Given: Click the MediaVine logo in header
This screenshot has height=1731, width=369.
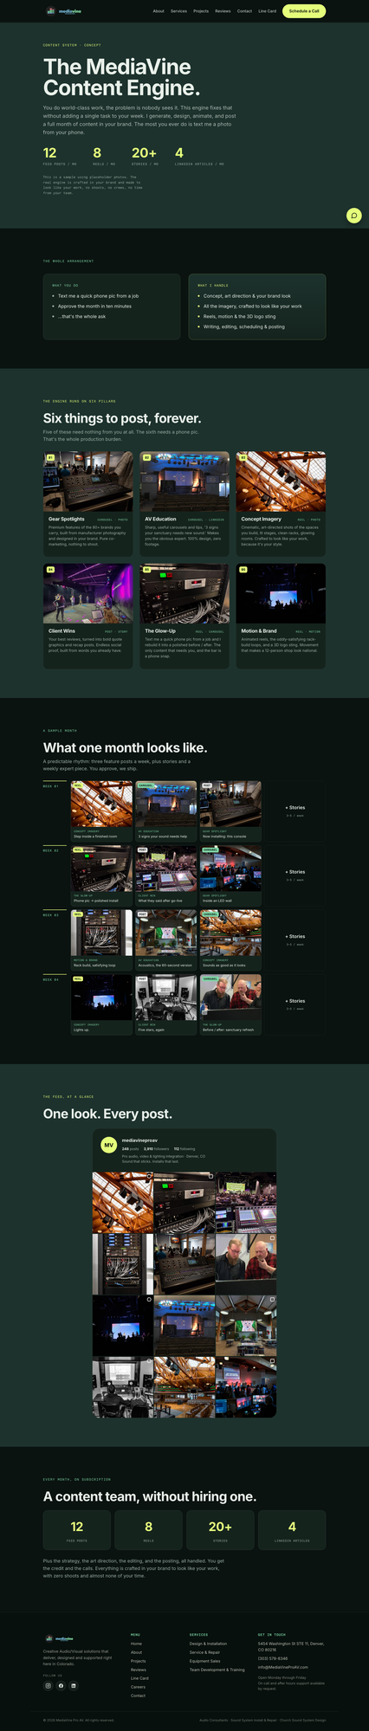Looking at the screenshot, I should (x=64, y=11).
